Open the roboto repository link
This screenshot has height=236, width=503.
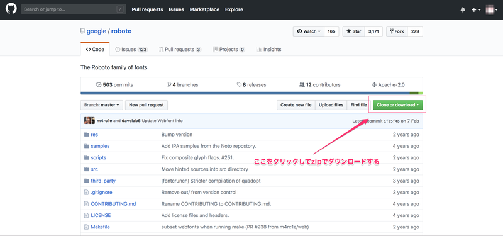121,31
